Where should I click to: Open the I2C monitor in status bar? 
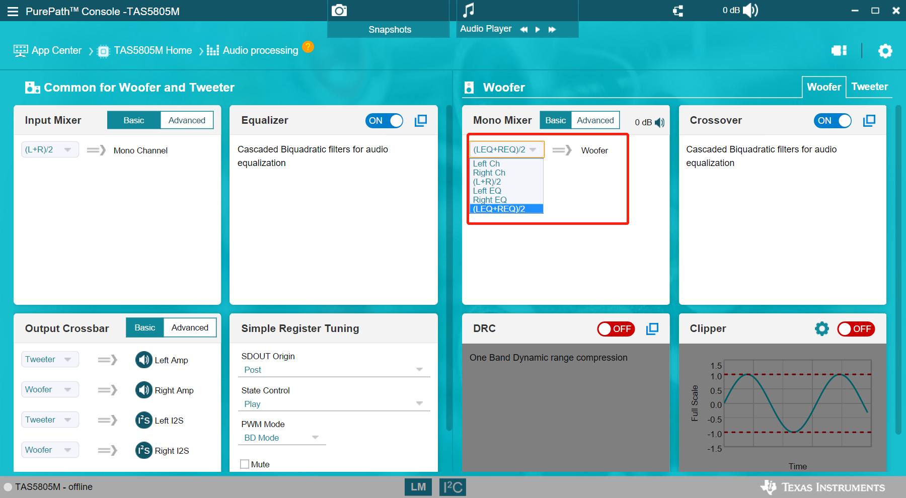[x=452, y=487]
